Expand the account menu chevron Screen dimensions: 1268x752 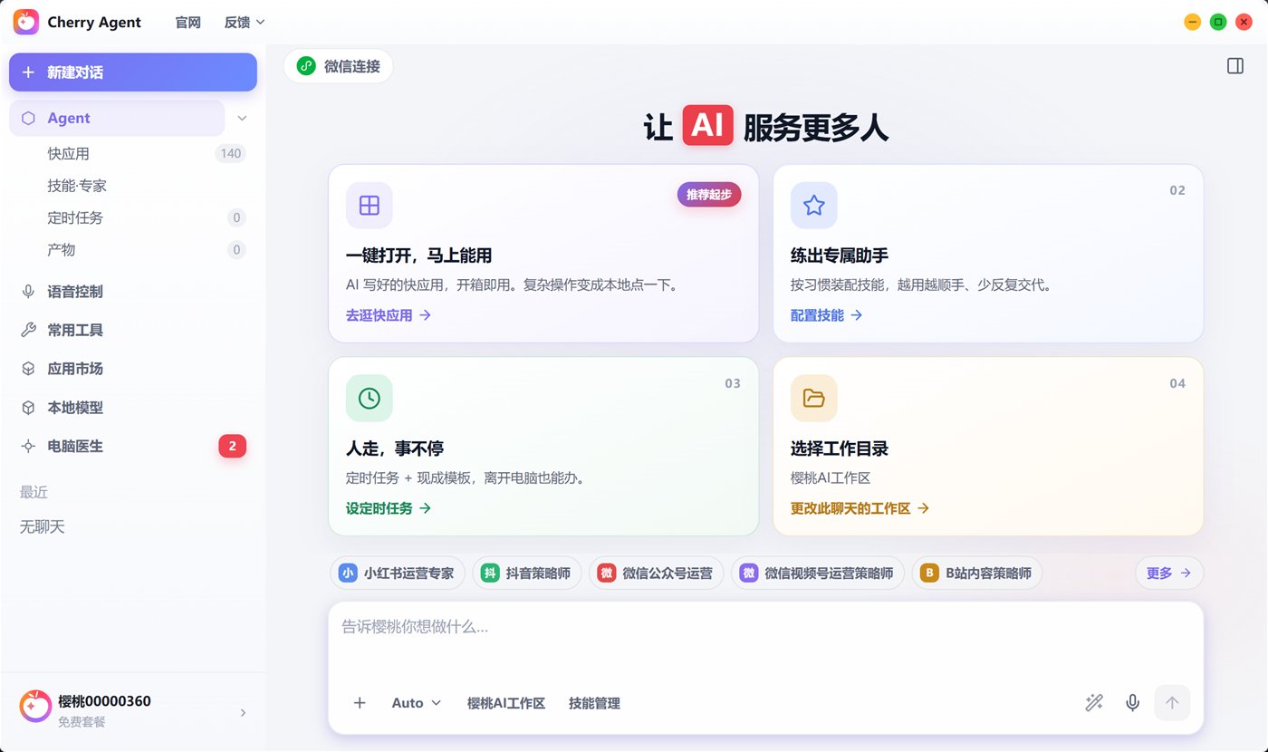click(x=243, y=713)
